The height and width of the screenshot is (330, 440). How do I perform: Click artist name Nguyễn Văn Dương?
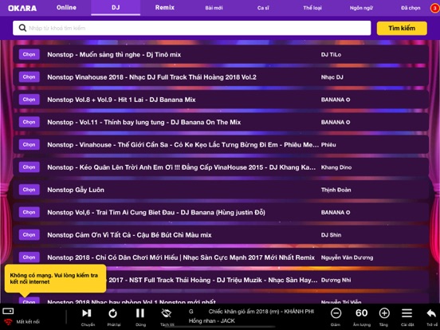347,257
